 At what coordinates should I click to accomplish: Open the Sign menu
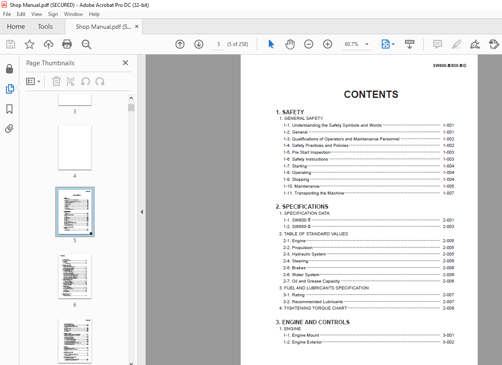pyautogui.click(x=53, y=14)
